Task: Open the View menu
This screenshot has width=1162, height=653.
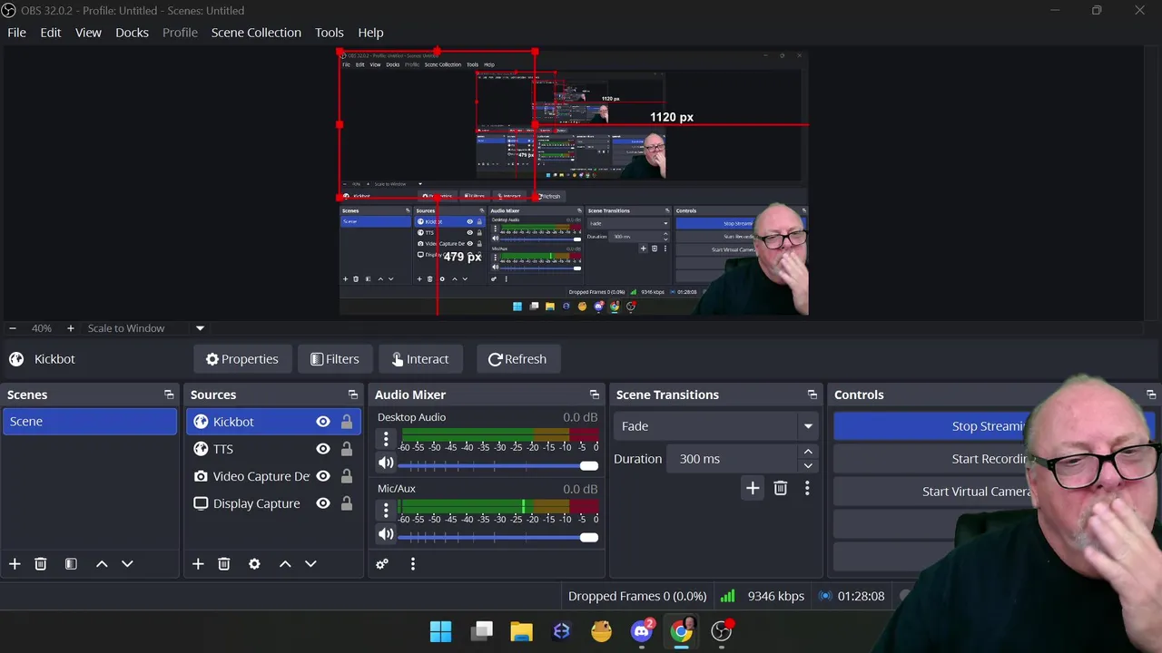Action: [x=88, y=33]
